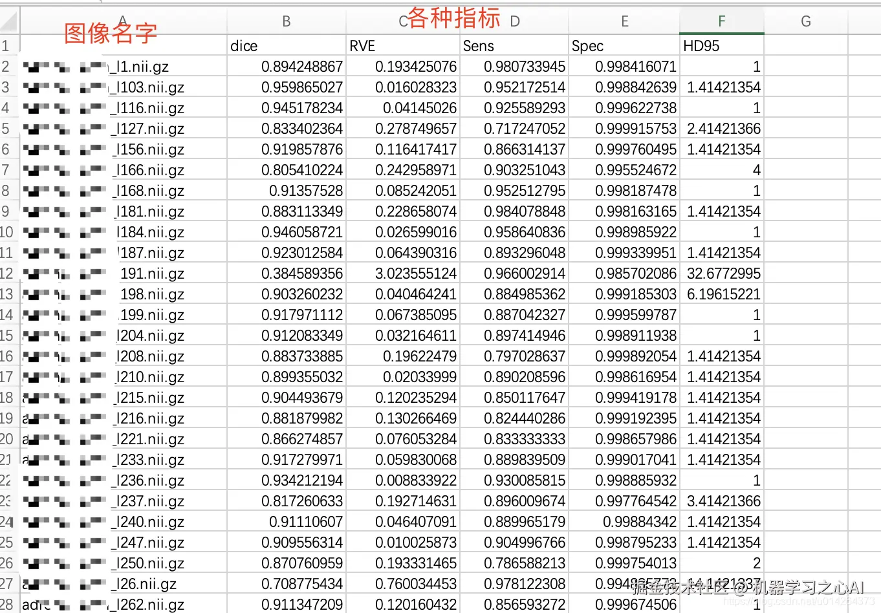The image size is (881, 613).
Task: Select Sens value 0.890208596
Action: coord(514,377)
